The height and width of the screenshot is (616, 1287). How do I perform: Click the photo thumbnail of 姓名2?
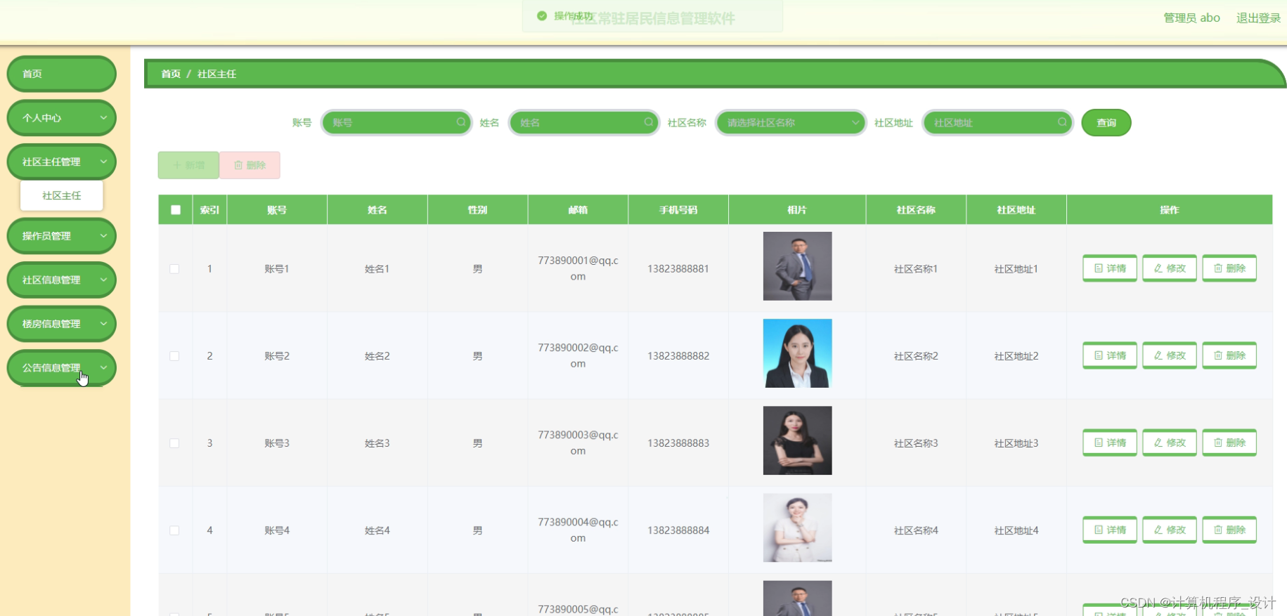point(797,353)
